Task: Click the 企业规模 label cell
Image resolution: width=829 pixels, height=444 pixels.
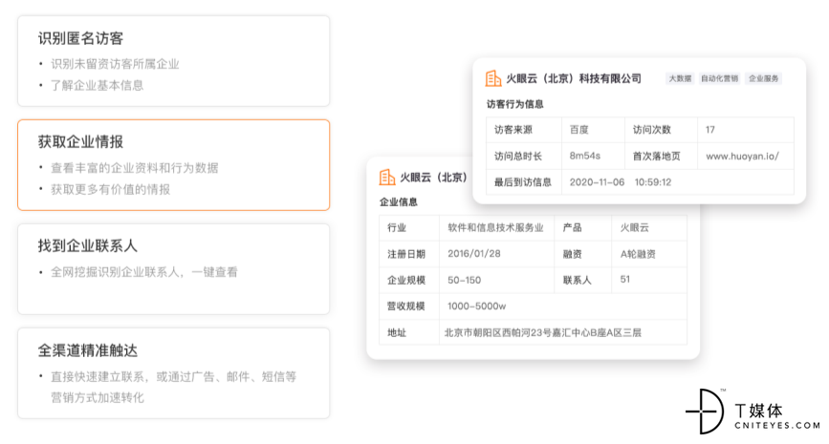Action: pyautogui.click(x=409, y=281)
